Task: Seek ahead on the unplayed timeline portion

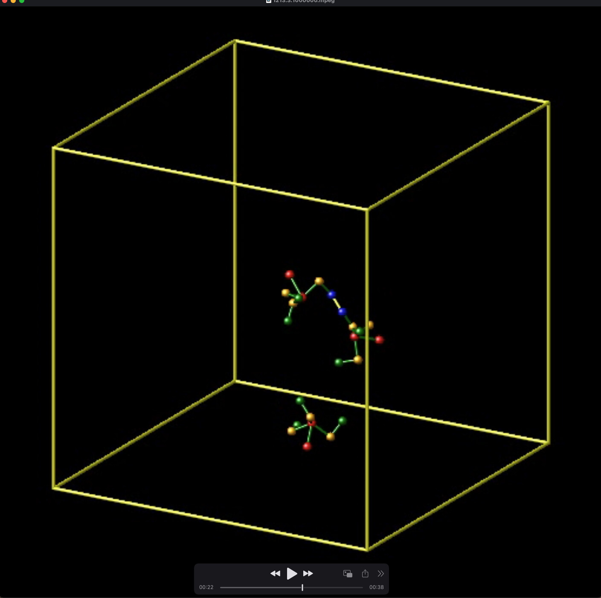Action: [333, 587]
